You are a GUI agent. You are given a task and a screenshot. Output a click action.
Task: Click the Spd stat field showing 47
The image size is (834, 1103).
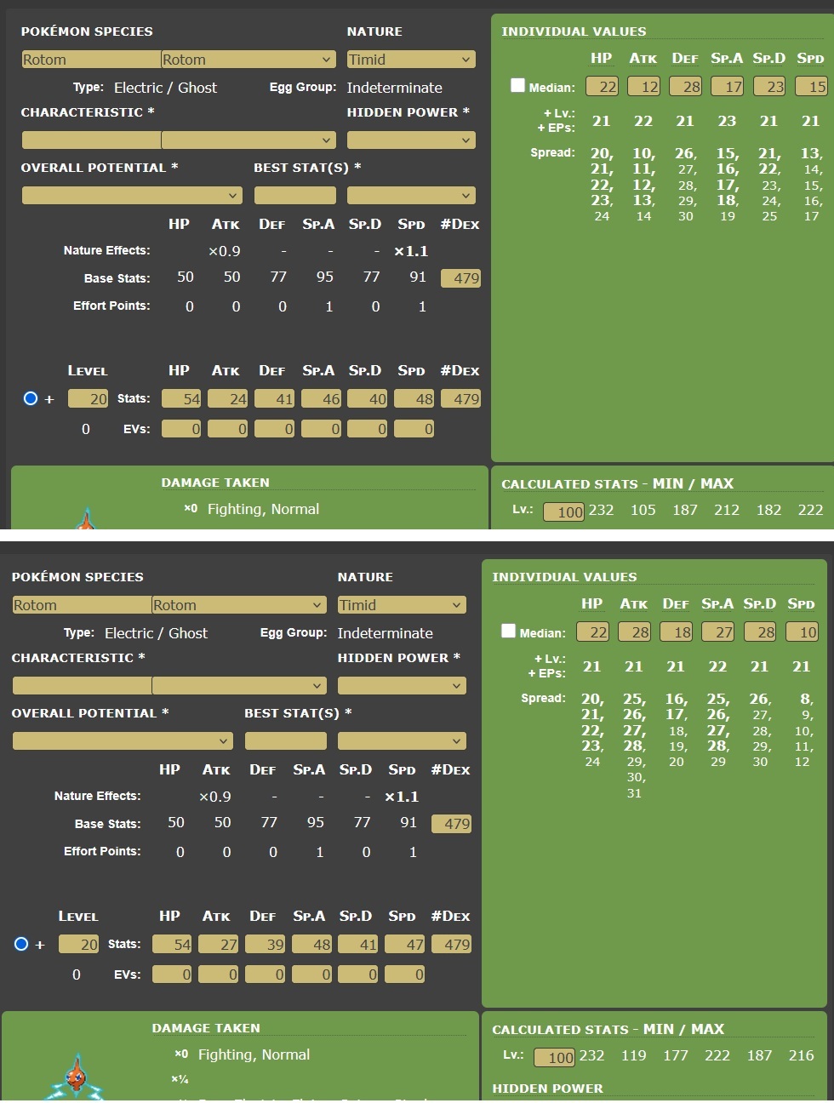pyautogui.click(x=405, y=945)
